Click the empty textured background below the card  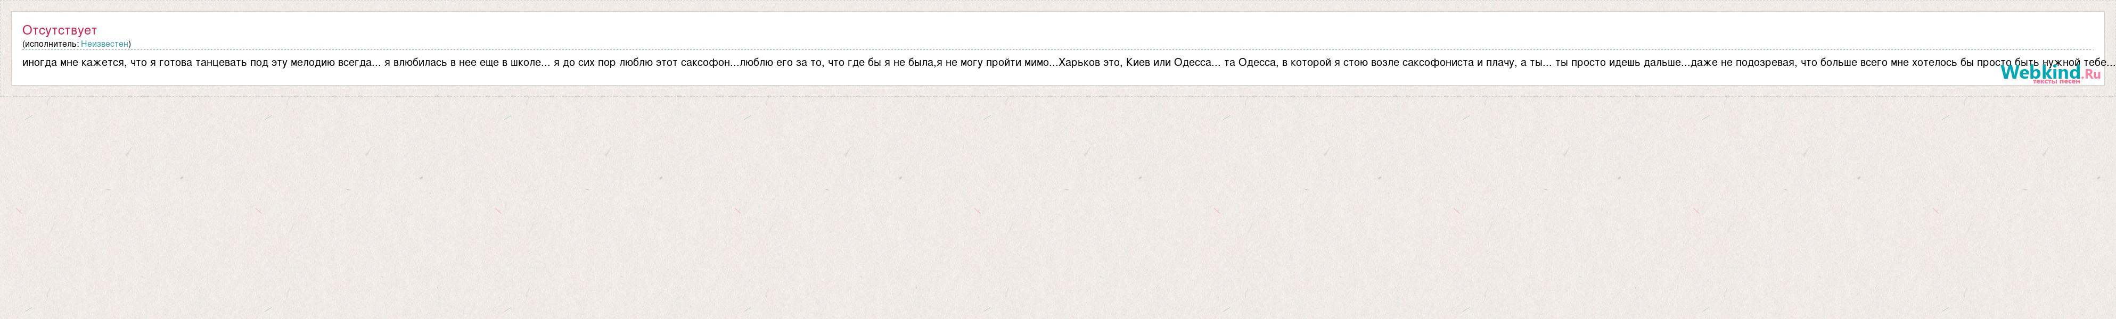1058,205
